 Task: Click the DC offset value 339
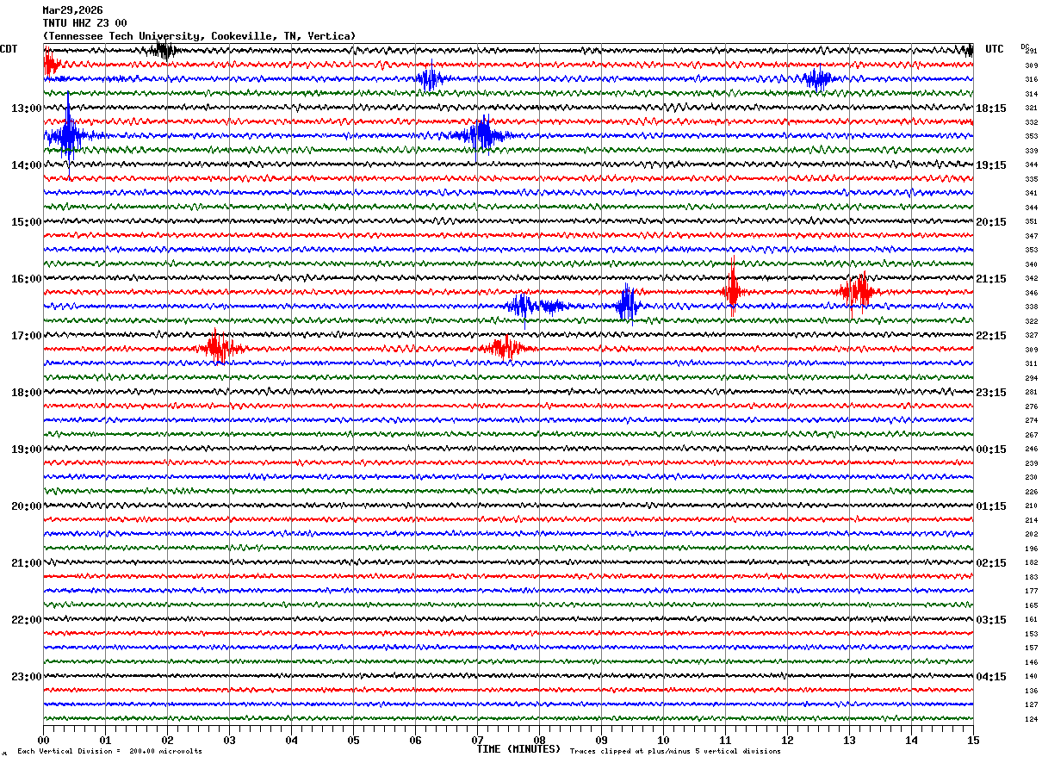pos(1031,151)
